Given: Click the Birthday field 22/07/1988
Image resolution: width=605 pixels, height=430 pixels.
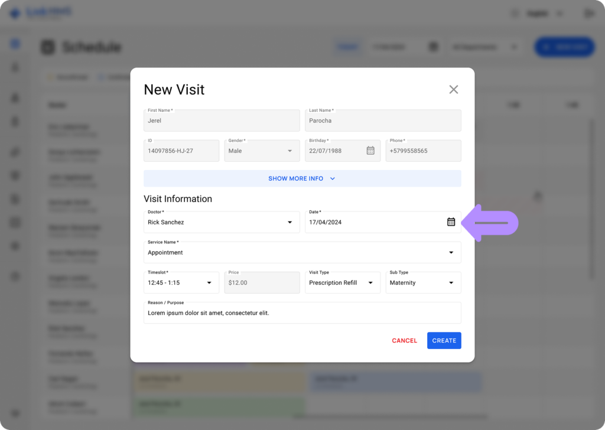Looking at the screenshot, I should pyautogui.click(x=343, y=151).
